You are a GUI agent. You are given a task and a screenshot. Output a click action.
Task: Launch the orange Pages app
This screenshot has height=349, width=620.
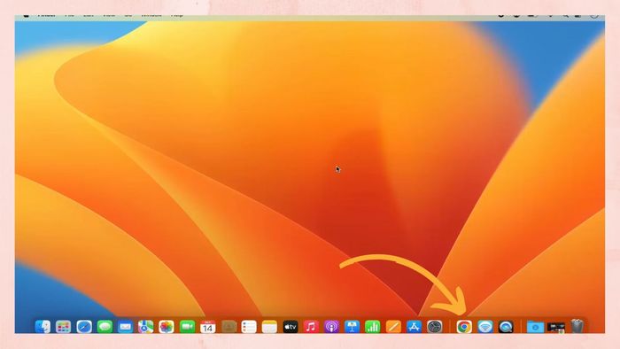[x=393, y=327]
